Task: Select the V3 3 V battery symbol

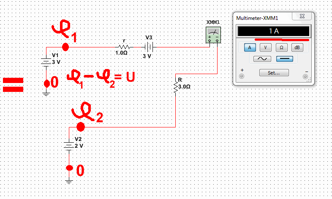Action: (148, 47)
